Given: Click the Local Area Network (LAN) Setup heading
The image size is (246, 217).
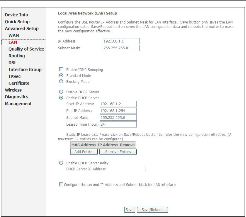Looking at the screenshot, I should coord(87,13).
